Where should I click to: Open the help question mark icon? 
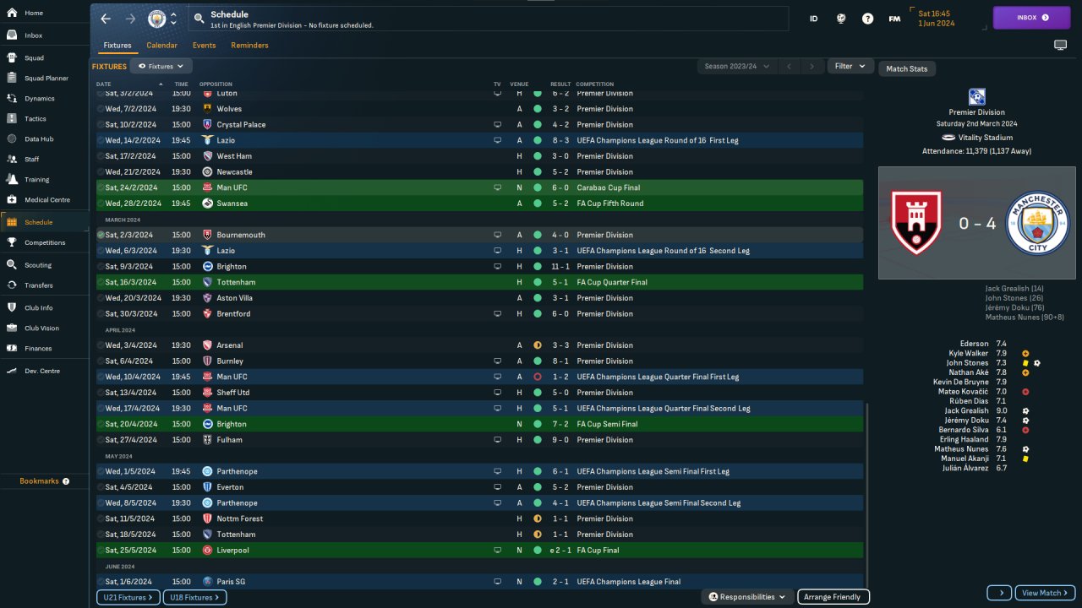pyautogui.click(x=867, y=19)
